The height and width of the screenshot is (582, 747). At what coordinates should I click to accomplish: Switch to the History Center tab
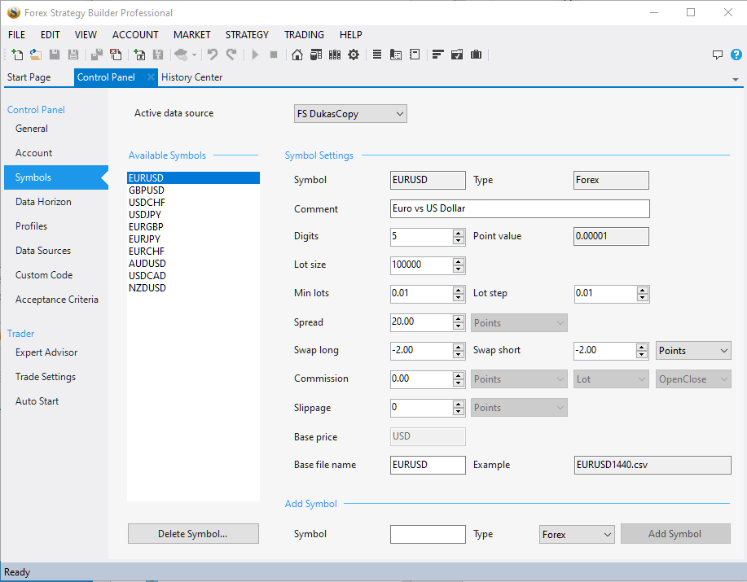pyautogui.click(x=191, y=77)
